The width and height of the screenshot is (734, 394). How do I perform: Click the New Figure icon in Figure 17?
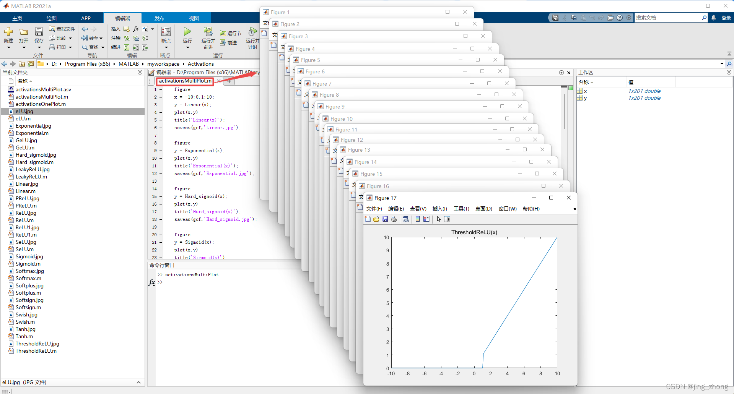[368, 219]
